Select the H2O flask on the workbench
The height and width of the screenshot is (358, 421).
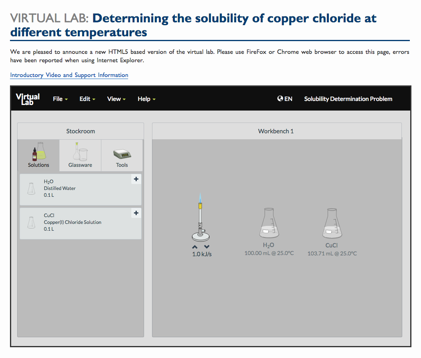(269, 222)
